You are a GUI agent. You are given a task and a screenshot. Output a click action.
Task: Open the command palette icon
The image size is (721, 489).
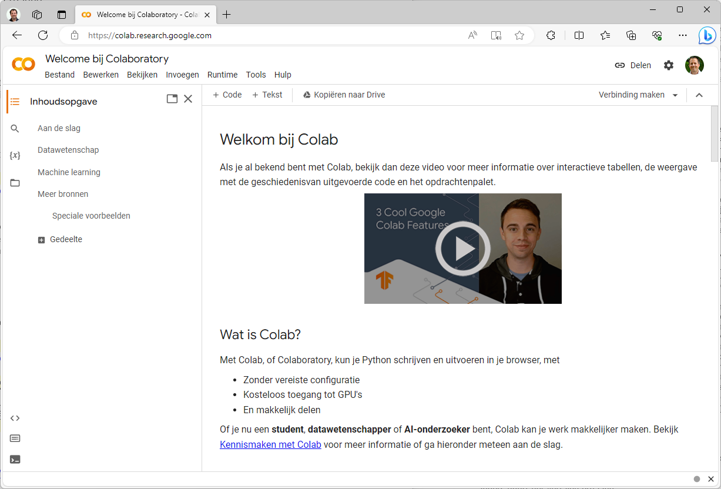15,438
